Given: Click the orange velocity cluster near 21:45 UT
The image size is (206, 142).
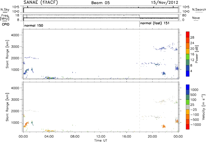Looking at the screenshot, I should (x=164, y=126).
